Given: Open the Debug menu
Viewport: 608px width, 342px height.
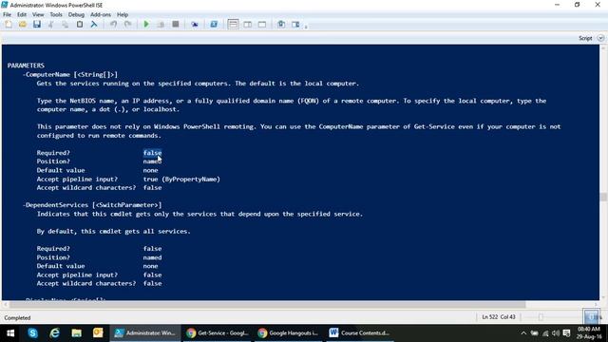Looking at the screenshot, I should [76, 14].
